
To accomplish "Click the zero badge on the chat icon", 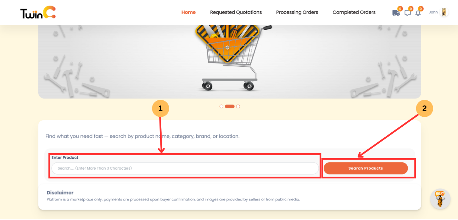I will tap(411, 8).
